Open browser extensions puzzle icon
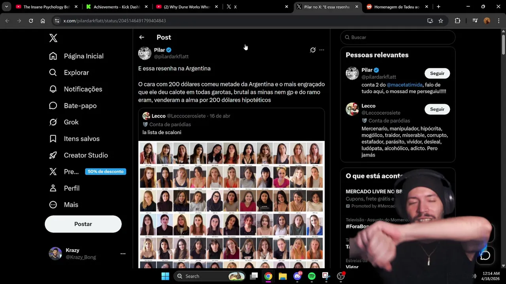This screenshot has height=284, width=506. [458, 21]
